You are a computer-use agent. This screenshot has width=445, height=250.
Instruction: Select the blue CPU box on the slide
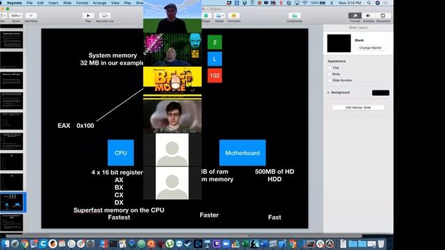(120, 153)
